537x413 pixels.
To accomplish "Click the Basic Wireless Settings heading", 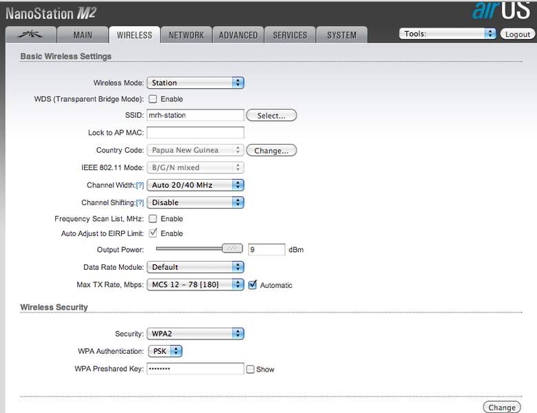I will tap(66, 56).
